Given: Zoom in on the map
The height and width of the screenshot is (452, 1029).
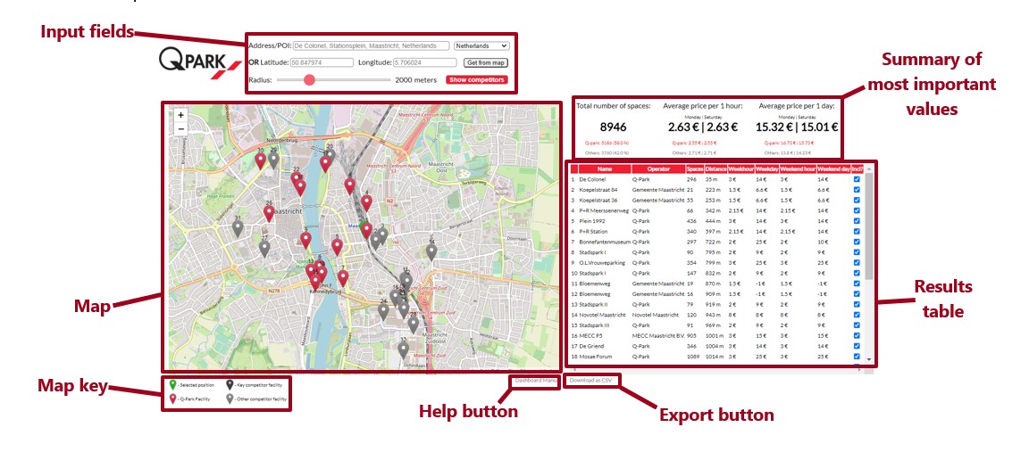Looking at the screenshot, I should click(x=181, y=115).
